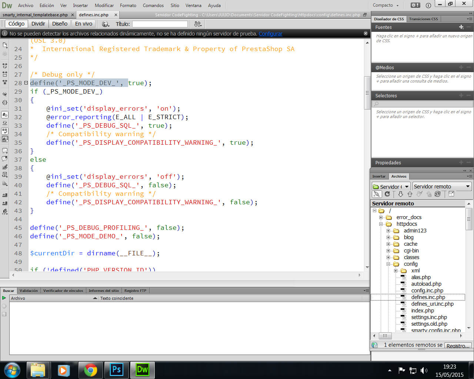The width and height of the screenshot is (474, 379).
Task: Switch to Dividir split view
Action: pyautogui.click(x=38, y=24)
